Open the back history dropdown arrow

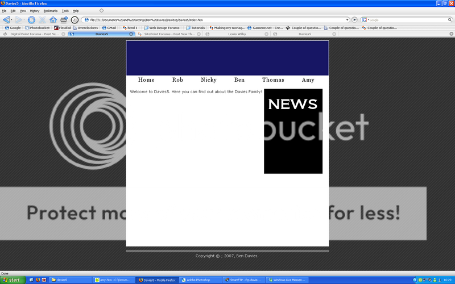11,20
